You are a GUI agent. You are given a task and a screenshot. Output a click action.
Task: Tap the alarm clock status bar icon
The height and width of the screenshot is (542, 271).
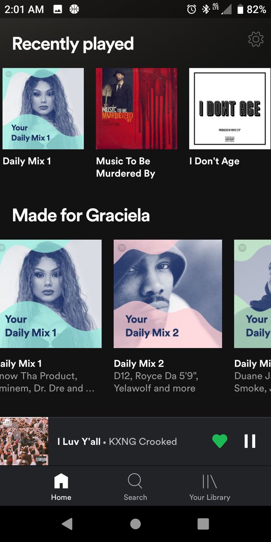(x=192, y=9)
